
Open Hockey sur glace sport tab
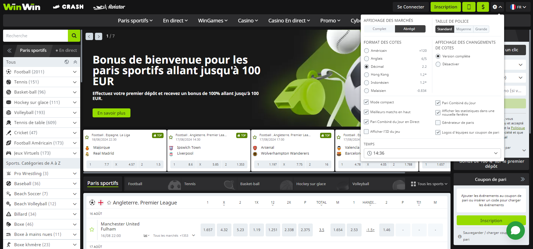pyautogui.click(x=321, y=184)
